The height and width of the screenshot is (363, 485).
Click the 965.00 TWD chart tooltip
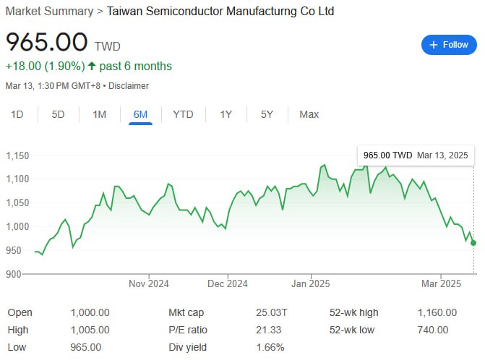tap(415, 155)
